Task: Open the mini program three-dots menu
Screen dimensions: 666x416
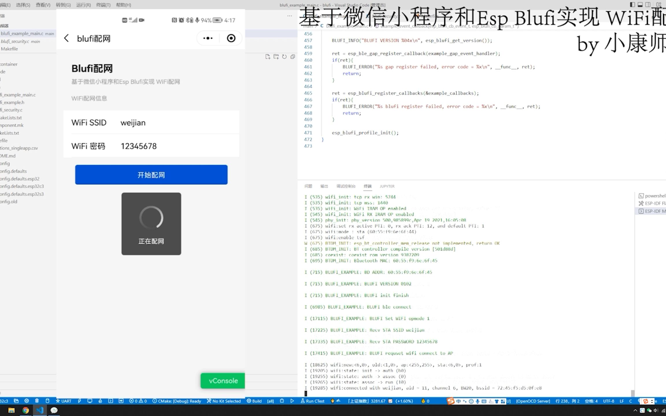Action: tap(208, 38)
